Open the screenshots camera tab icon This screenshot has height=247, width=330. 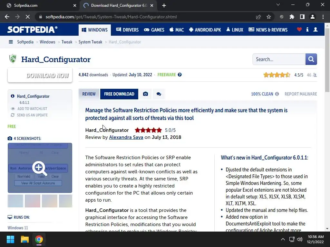[x=145, y=94]
